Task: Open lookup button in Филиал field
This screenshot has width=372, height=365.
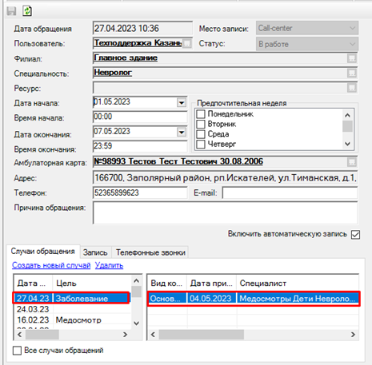Action: coord(352,58)
